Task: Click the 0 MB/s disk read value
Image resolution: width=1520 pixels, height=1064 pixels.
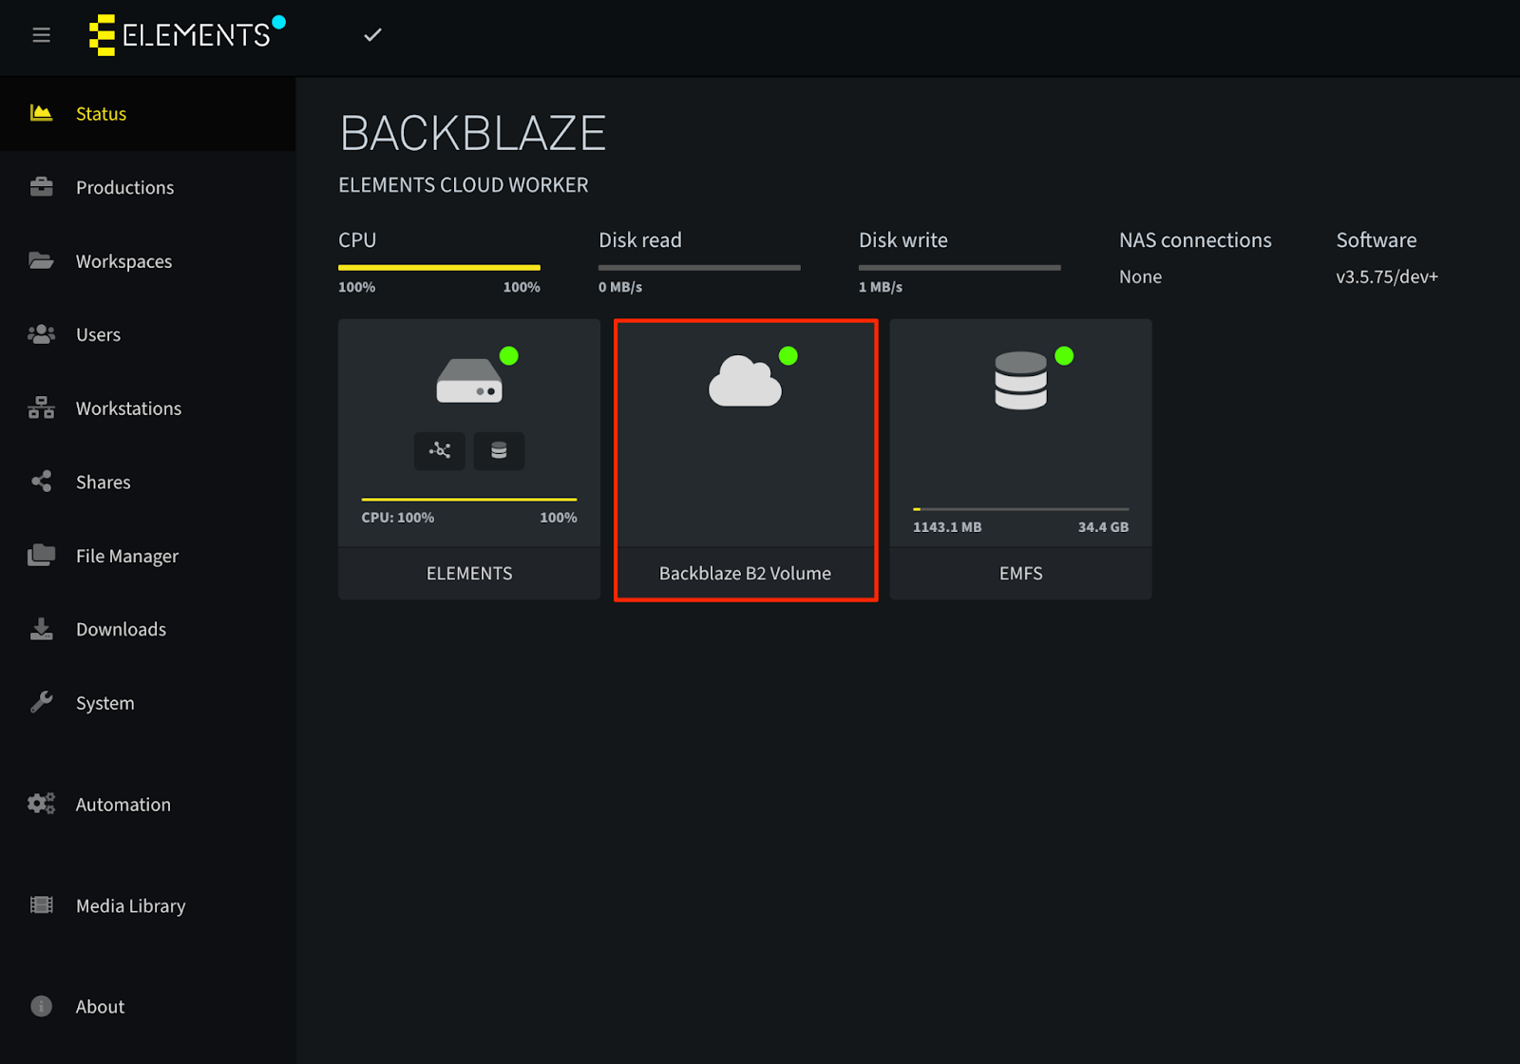Action: (620, 287)
